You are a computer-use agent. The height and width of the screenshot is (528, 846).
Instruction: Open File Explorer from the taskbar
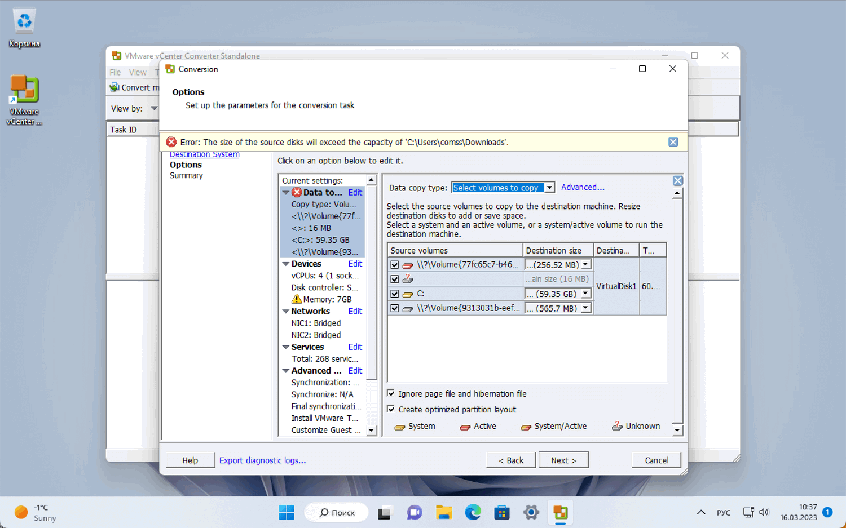(x=444, y=513)
